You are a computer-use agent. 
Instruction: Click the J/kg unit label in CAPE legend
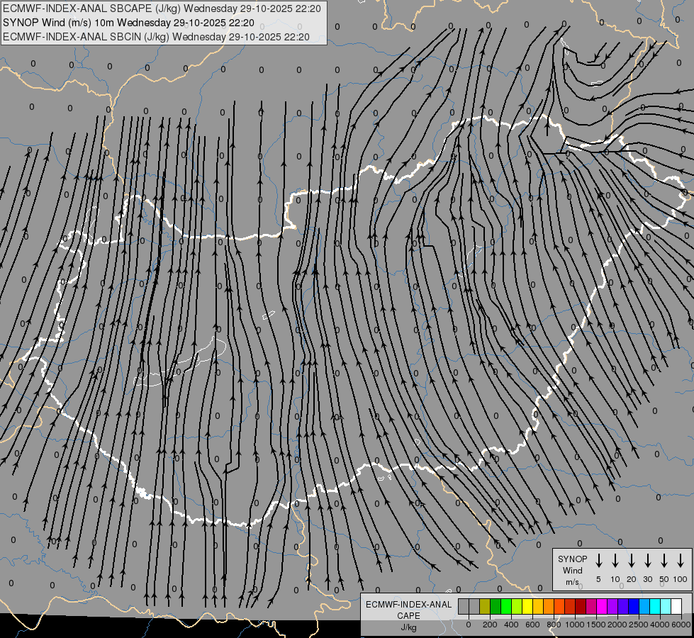point(408,627)
